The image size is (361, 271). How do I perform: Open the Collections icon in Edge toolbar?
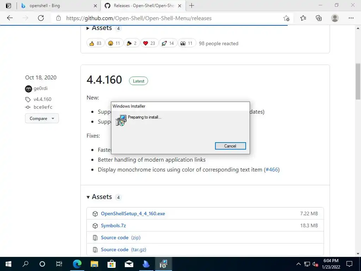pyautogui.click(x=319, y=18)
